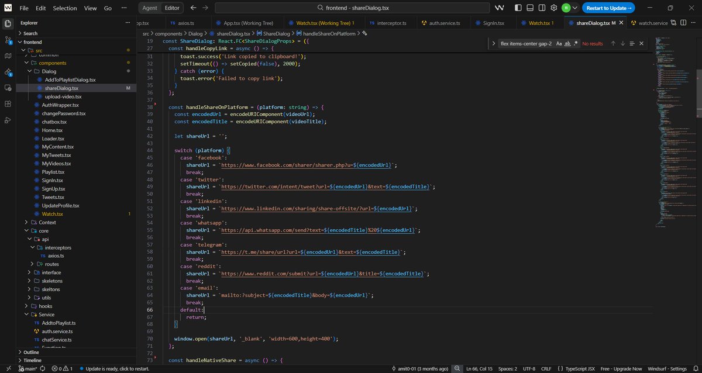Click the main* branch in status bar
This screenshot has width=702, height=373.
(27, 369)
